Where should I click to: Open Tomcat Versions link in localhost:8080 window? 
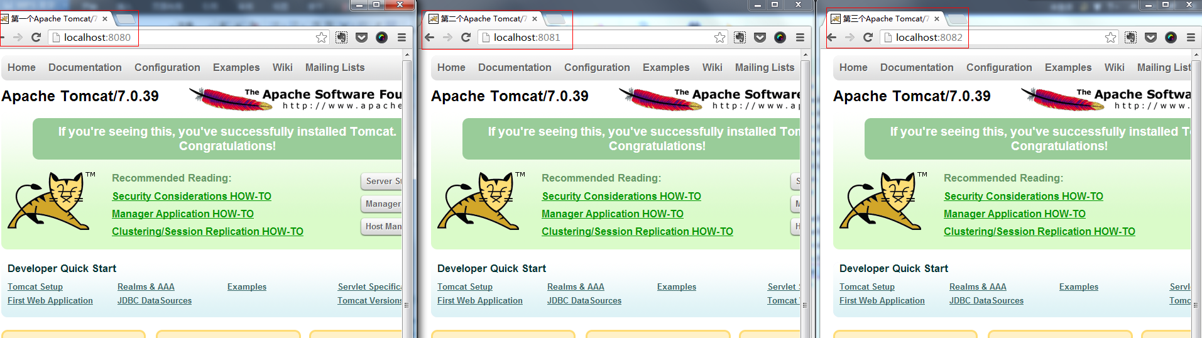[369, 300]
